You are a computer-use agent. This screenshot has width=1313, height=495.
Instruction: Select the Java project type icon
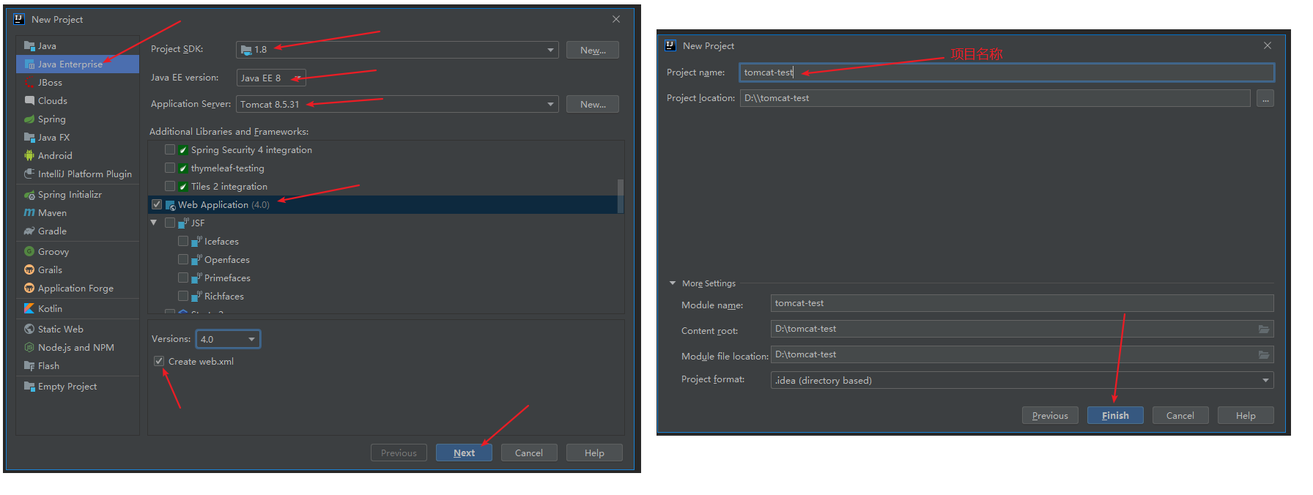(29, 45)
